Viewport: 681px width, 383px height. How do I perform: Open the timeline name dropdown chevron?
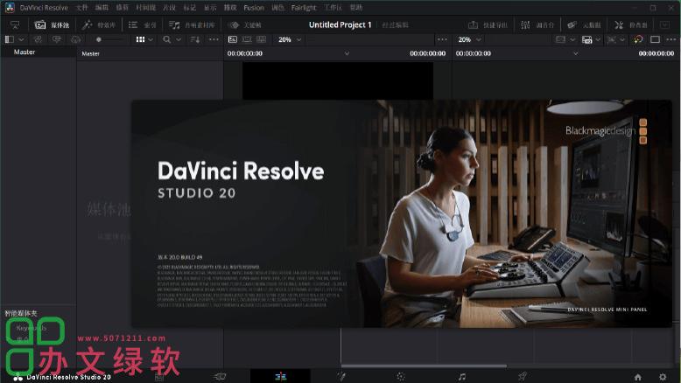coord(575,53)
